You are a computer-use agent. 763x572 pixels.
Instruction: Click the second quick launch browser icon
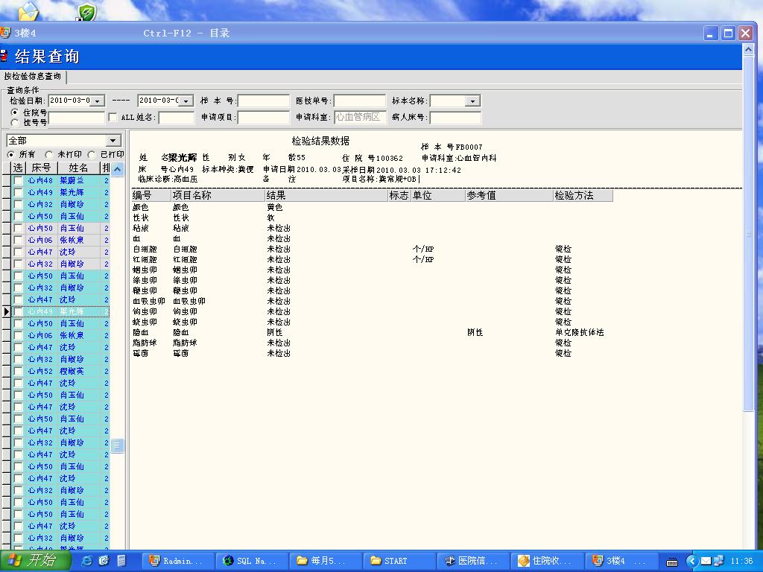point(104,561)
